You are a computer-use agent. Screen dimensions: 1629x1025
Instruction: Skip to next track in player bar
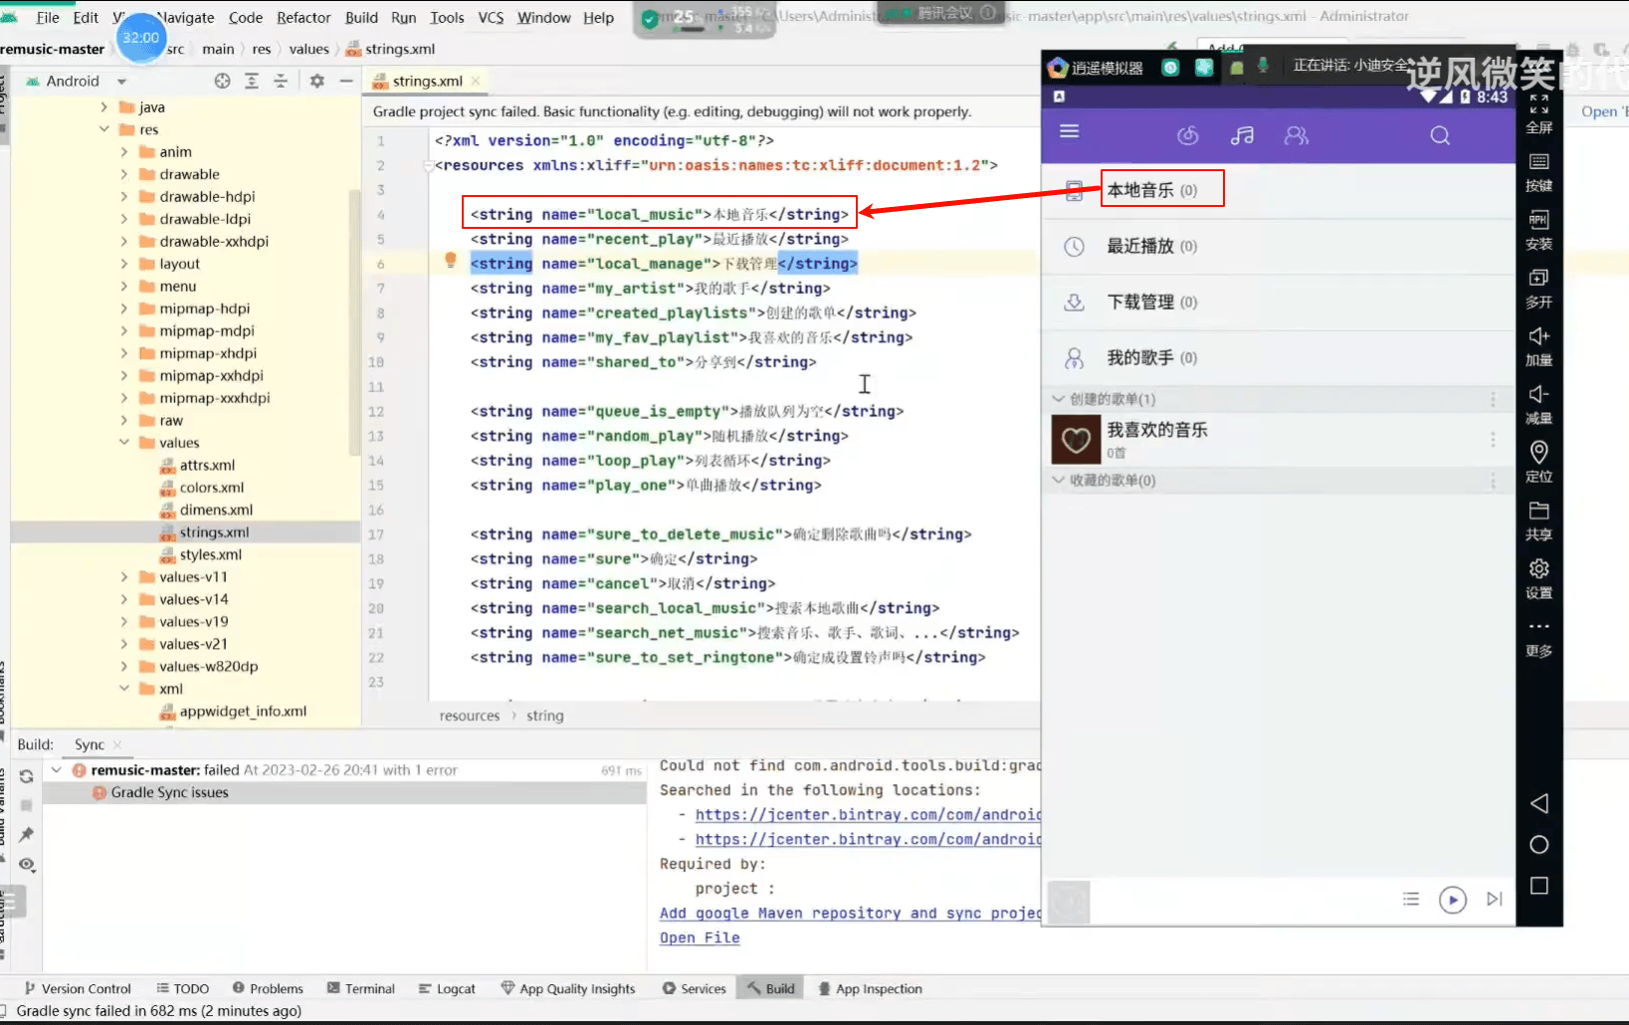click(x=1495, y=899)
